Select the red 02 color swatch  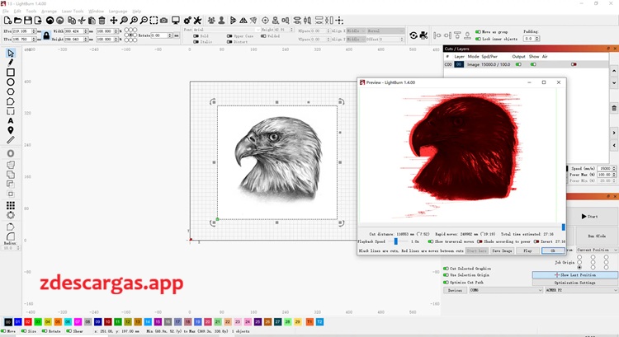[27, 322]
